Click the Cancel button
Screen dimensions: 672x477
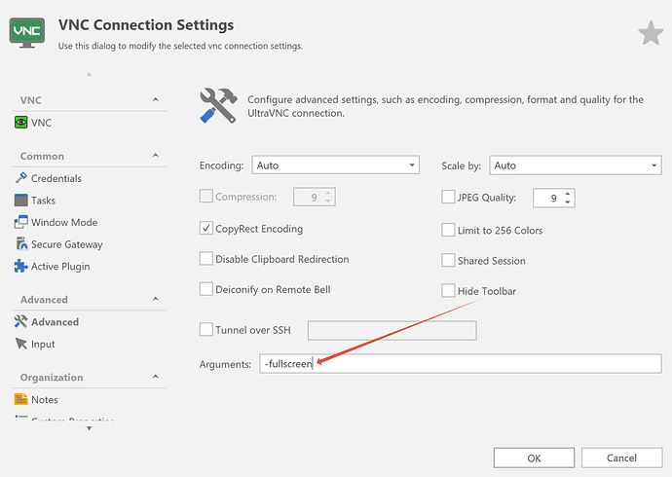(x=621, y=458)
